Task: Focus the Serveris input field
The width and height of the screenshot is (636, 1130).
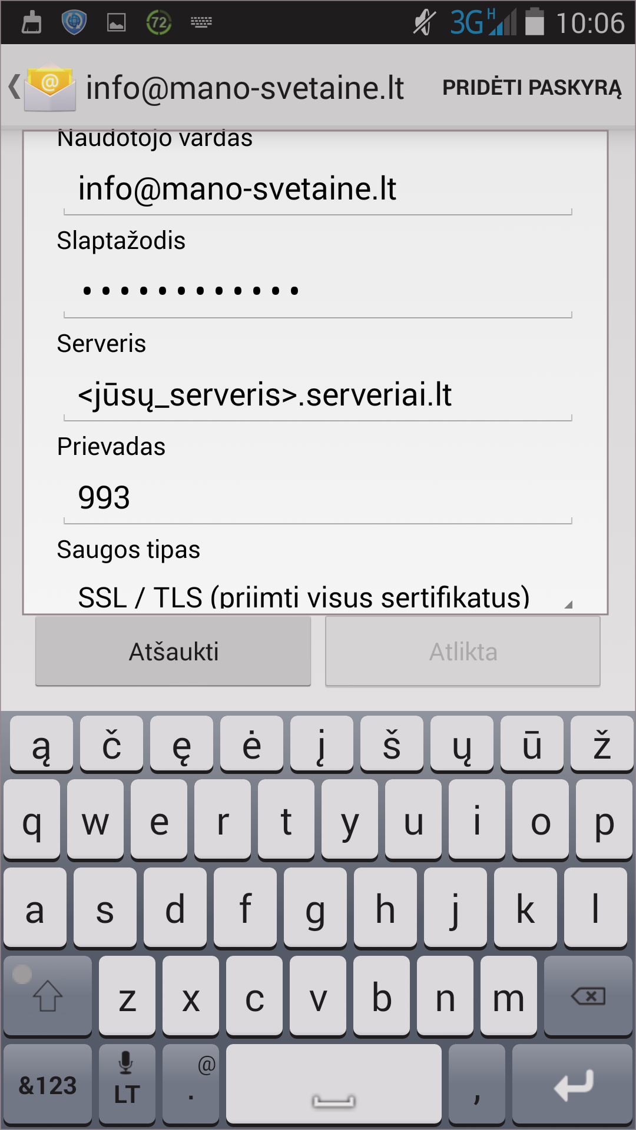Action: (x=318, y=394)
